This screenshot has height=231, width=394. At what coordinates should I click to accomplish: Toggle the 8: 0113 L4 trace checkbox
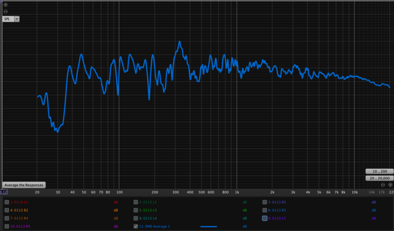click(x=136, y=218)
